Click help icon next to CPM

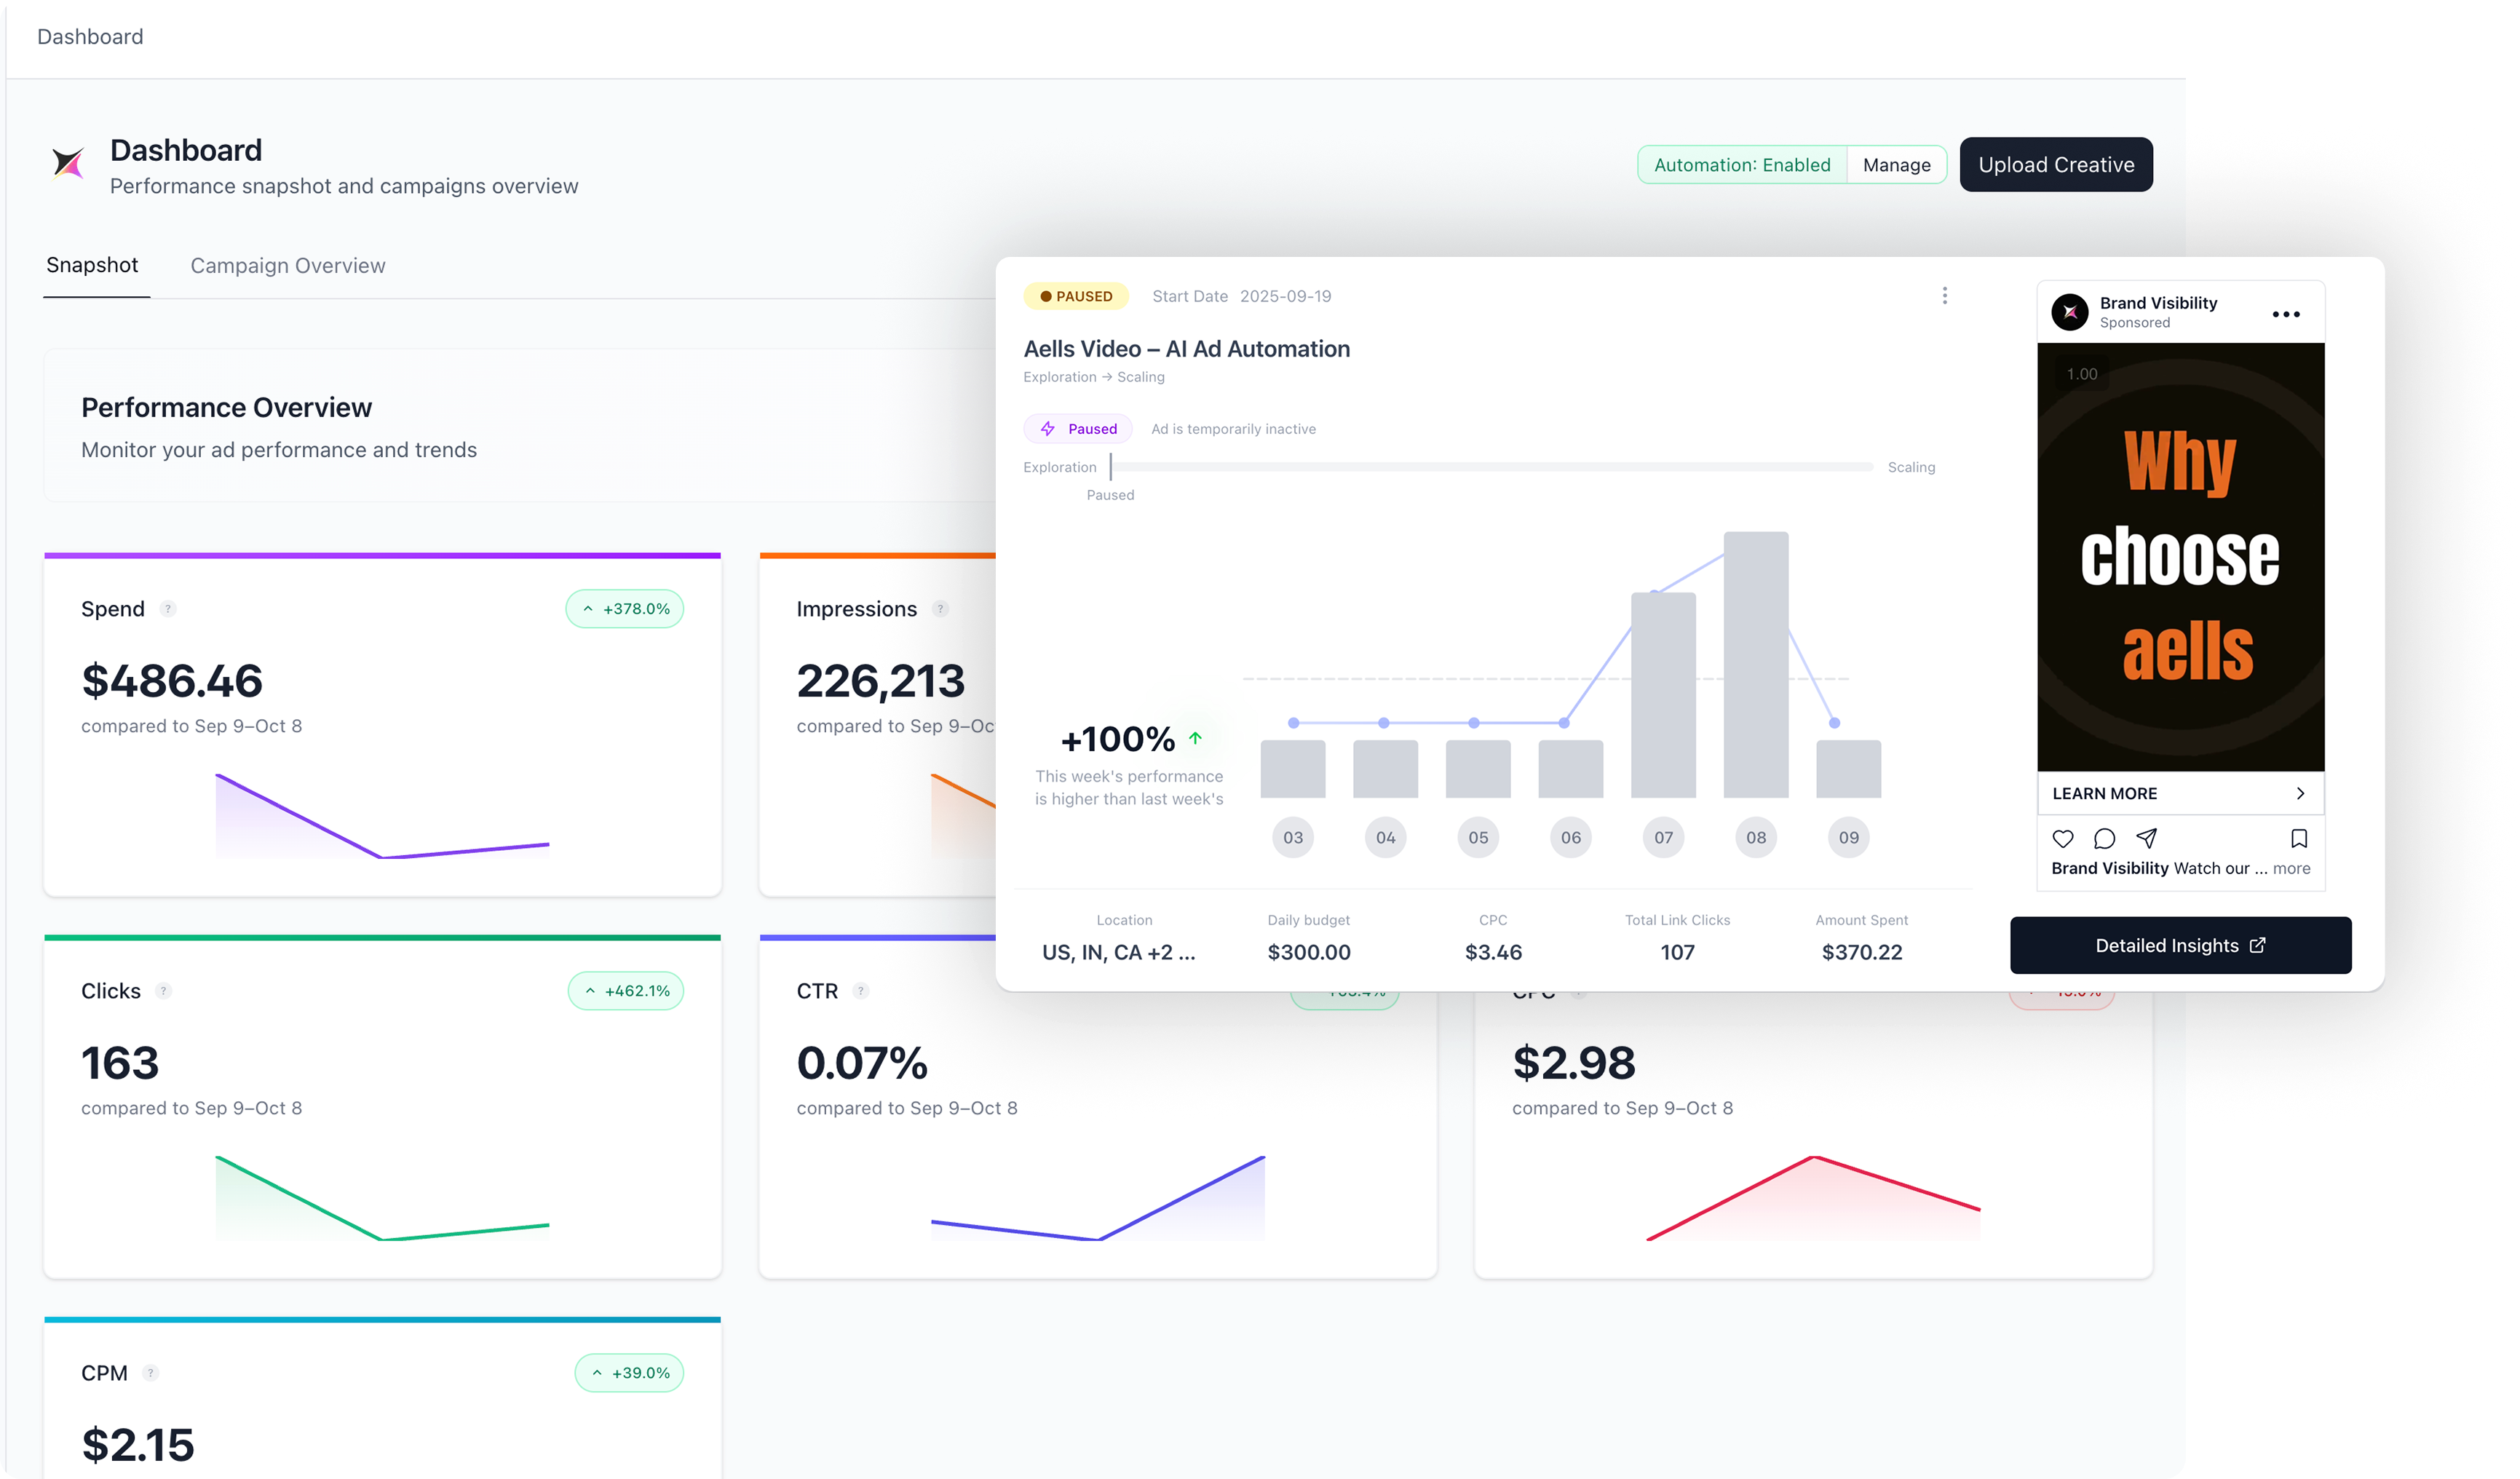click(x=151, y=1373)
